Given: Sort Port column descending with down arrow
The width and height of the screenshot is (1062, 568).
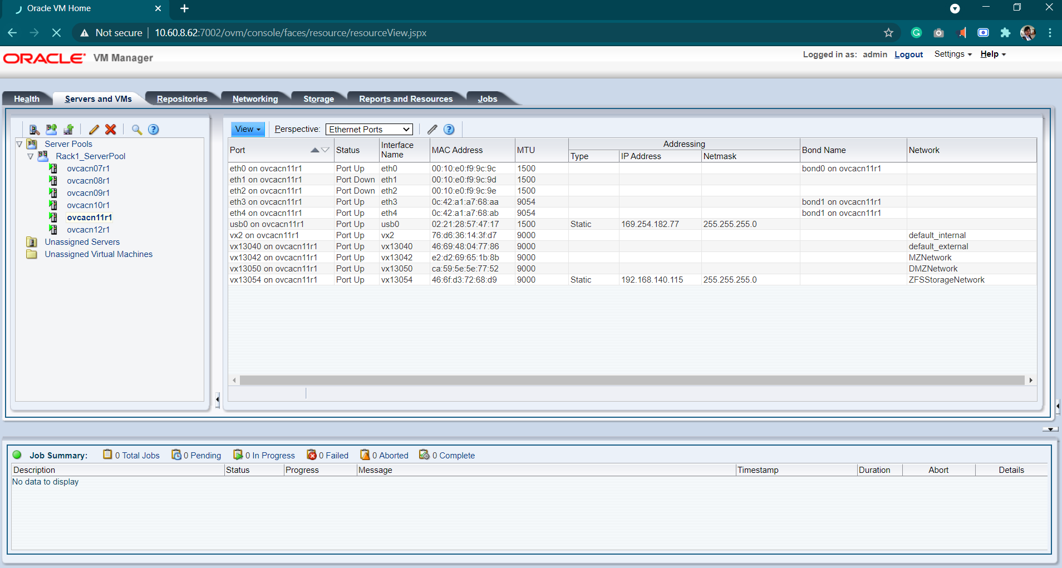Looking at the screenshot, I should pos(325,150).
